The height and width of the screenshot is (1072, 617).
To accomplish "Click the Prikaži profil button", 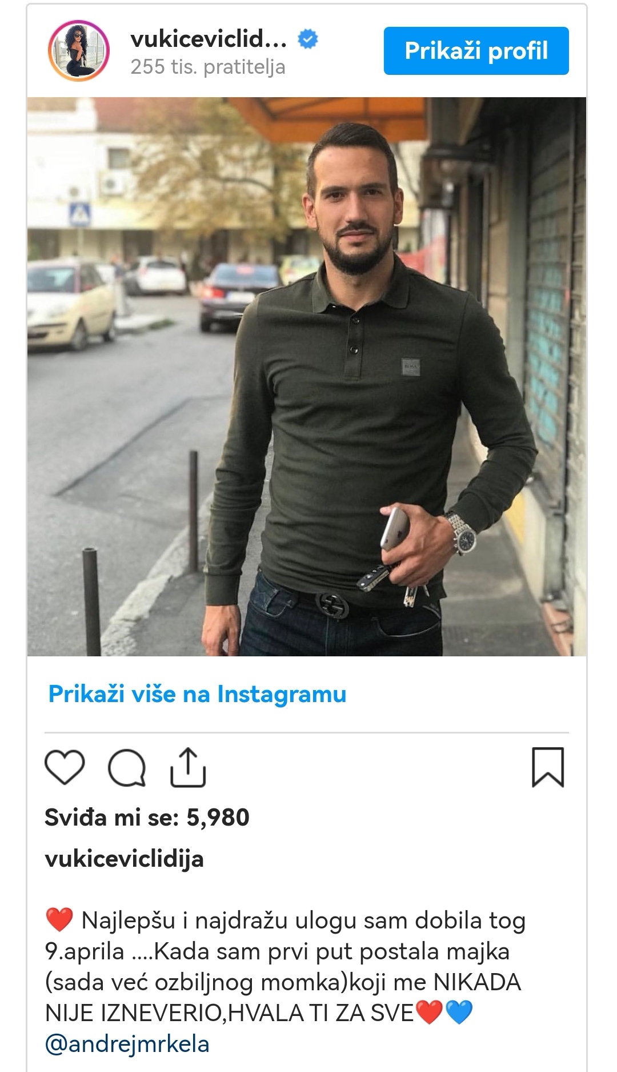I will [476, 51].
